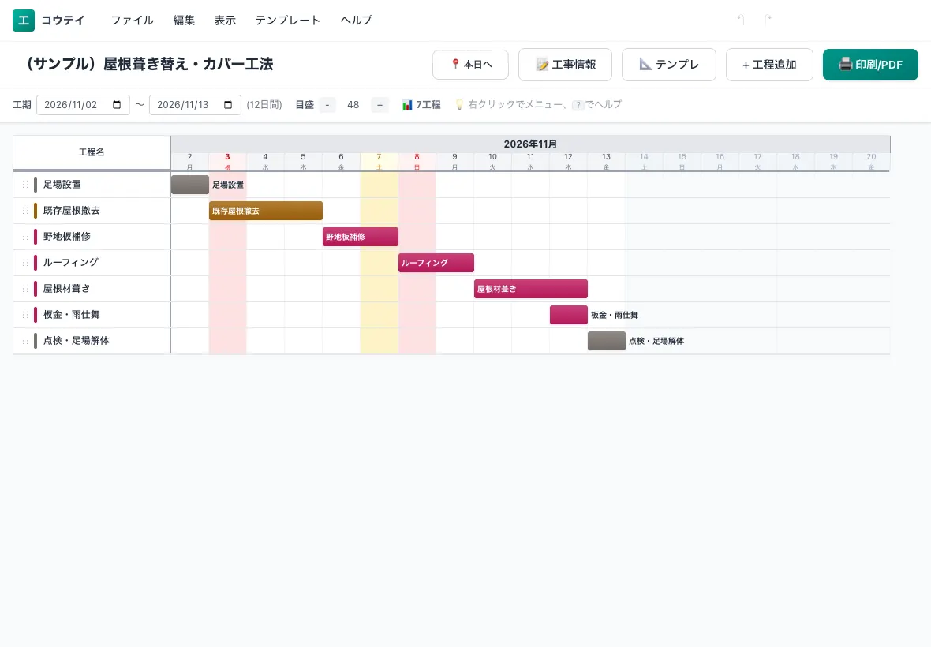Select 点検・足場解体 process name
The width and height of the screenshot is (931, 647).
pyautogui.click(x=76, y=341)
